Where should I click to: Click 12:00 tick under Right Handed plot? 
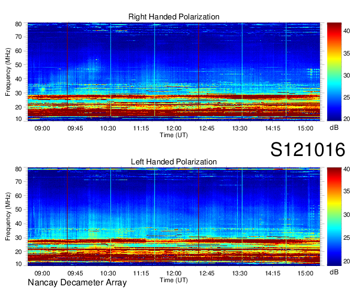pos(174,128)
